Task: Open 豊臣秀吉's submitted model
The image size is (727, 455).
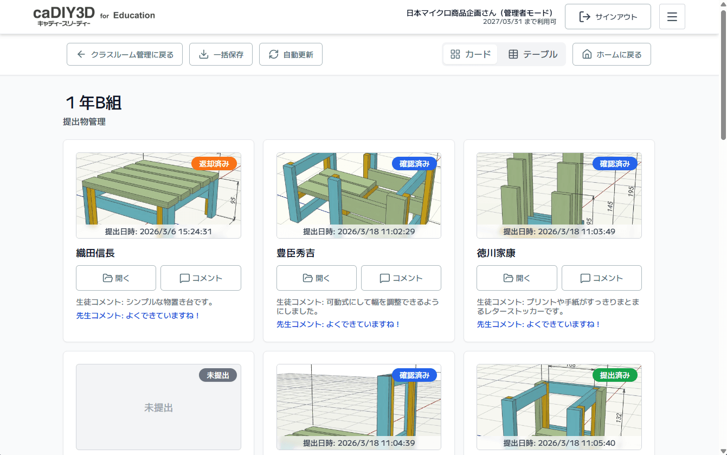Action: [x=317, y=278]
